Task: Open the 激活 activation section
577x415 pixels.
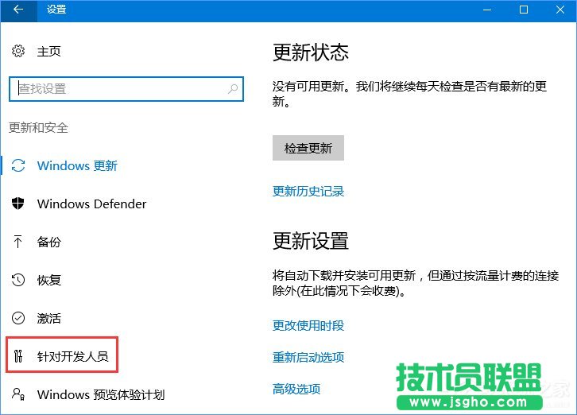Action: click(48, 318)
